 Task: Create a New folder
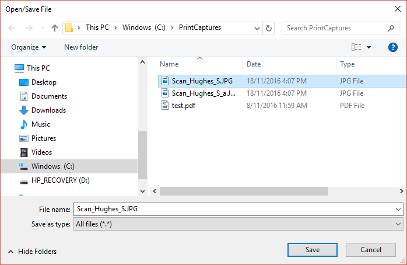[x=81, y=47]
